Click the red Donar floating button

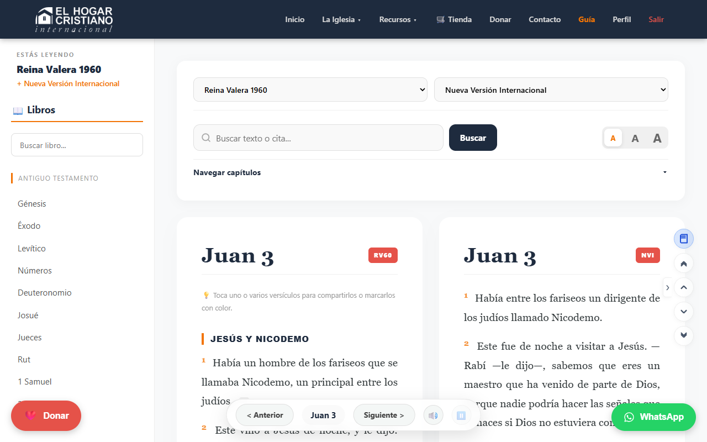point(46,415)
